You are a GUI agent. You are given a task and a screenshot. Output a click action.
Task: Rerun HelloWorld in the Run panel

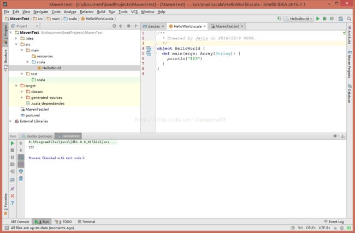(13, 143)
